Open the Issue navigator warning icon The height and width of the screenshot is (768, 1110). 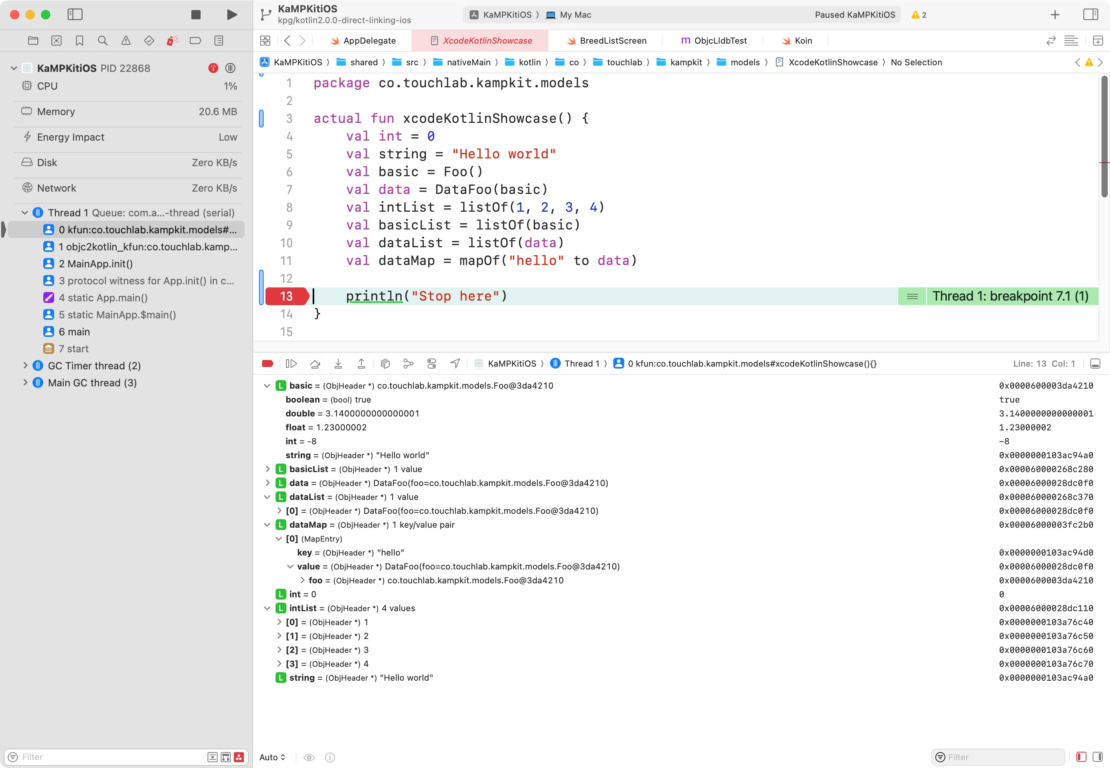click(x=126, y=41)
